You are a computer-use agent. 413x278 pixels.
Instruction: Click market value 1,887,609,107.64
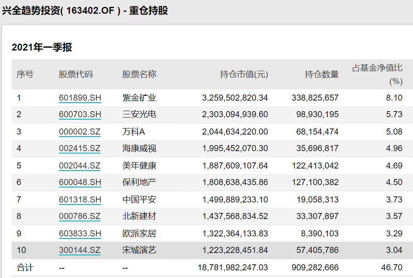[x=235, y=166]
